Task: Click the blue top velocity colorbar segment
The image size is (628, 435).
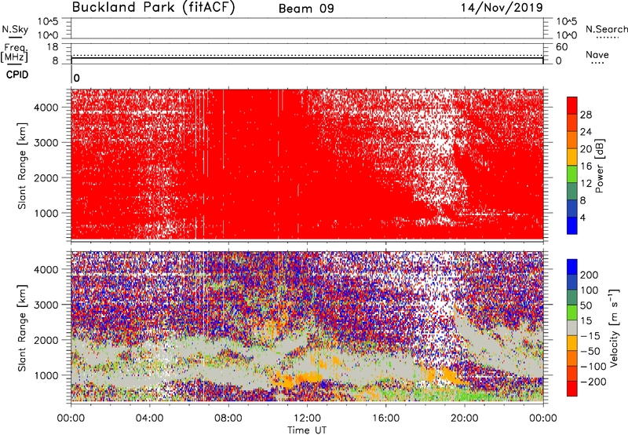Action: (x=572, y=267)
